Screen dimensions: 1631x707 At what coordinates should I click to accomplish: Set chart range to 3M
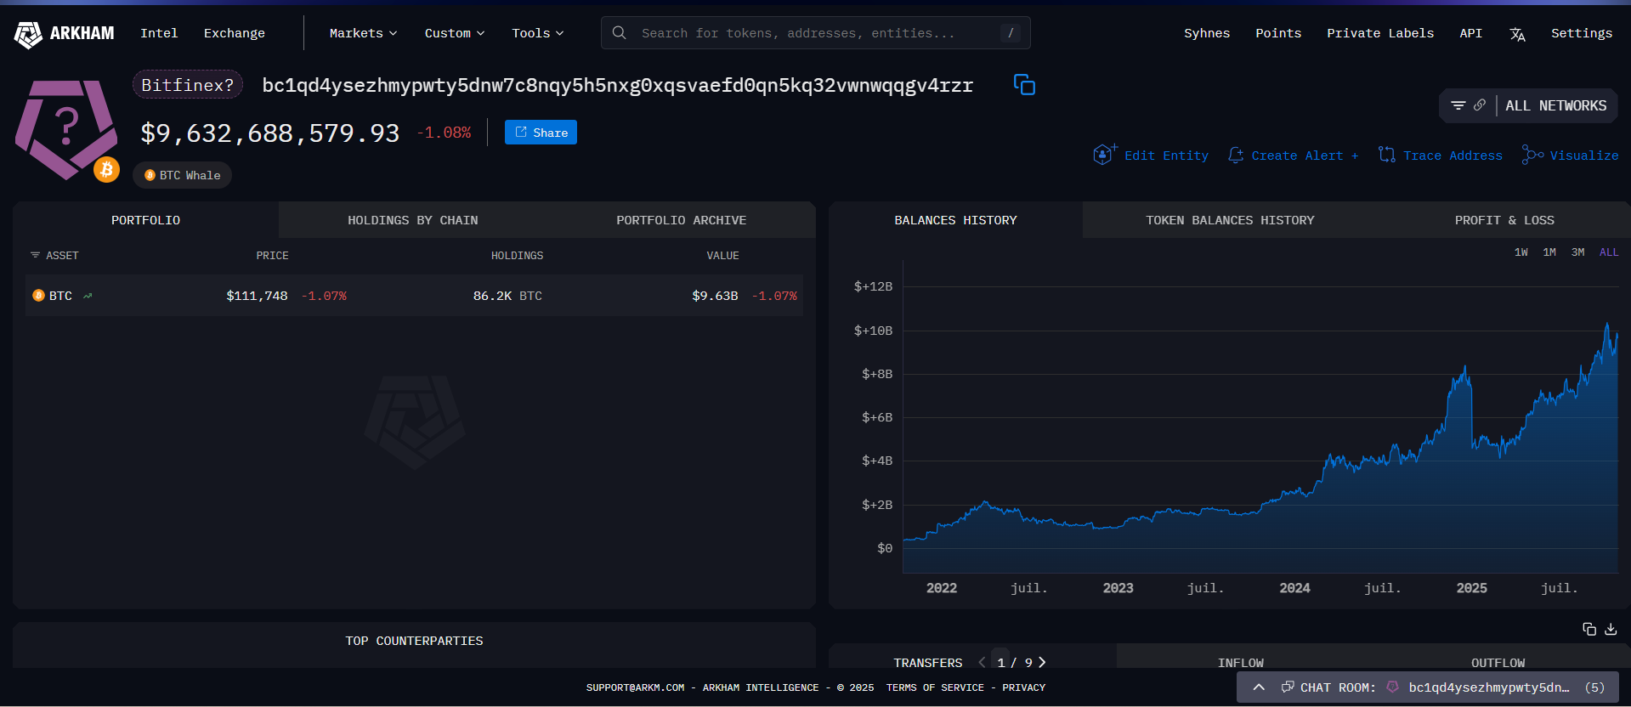coord(1578,252)
